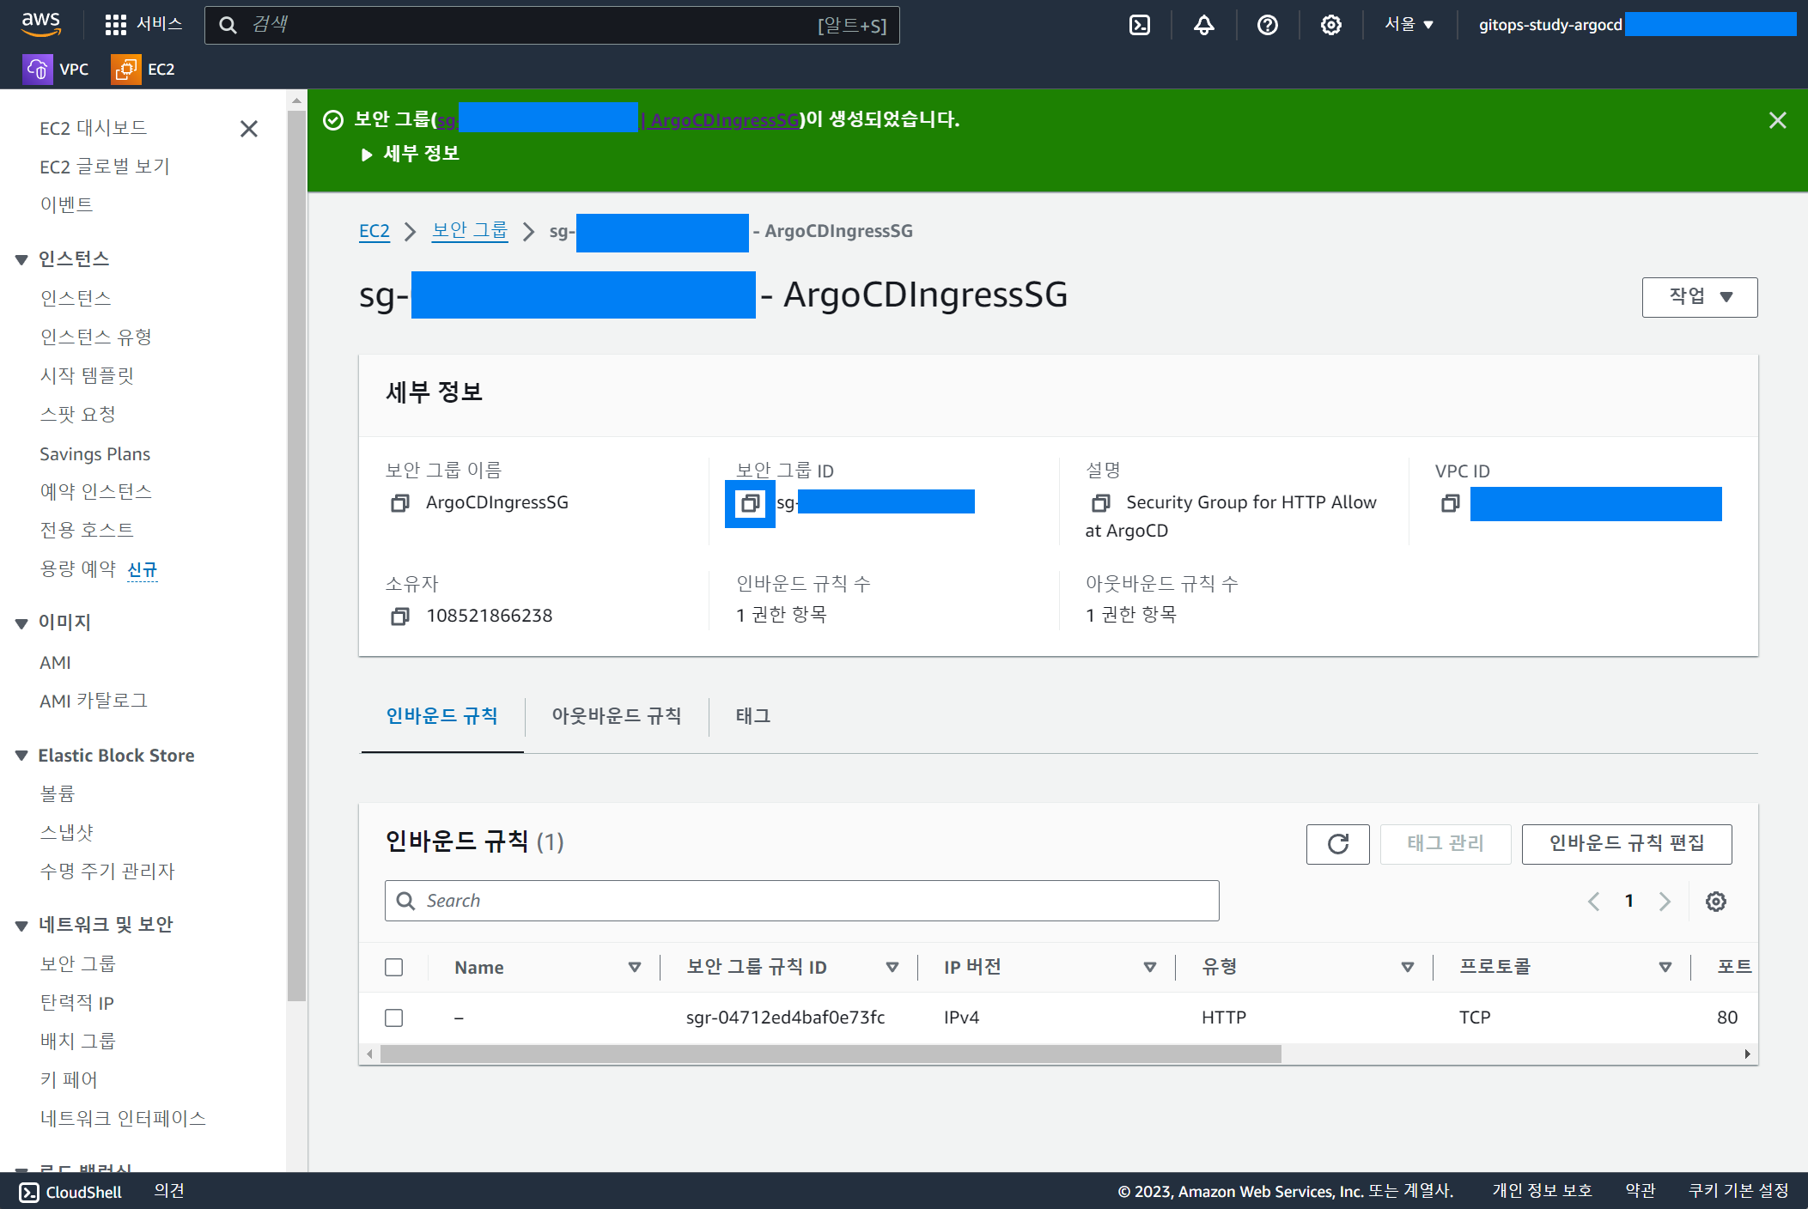The height and width of the screenshot is (1209, 1808).
Task: Click the 인바운드 규칙 편집 button
Action: [x=1626, y=844]
